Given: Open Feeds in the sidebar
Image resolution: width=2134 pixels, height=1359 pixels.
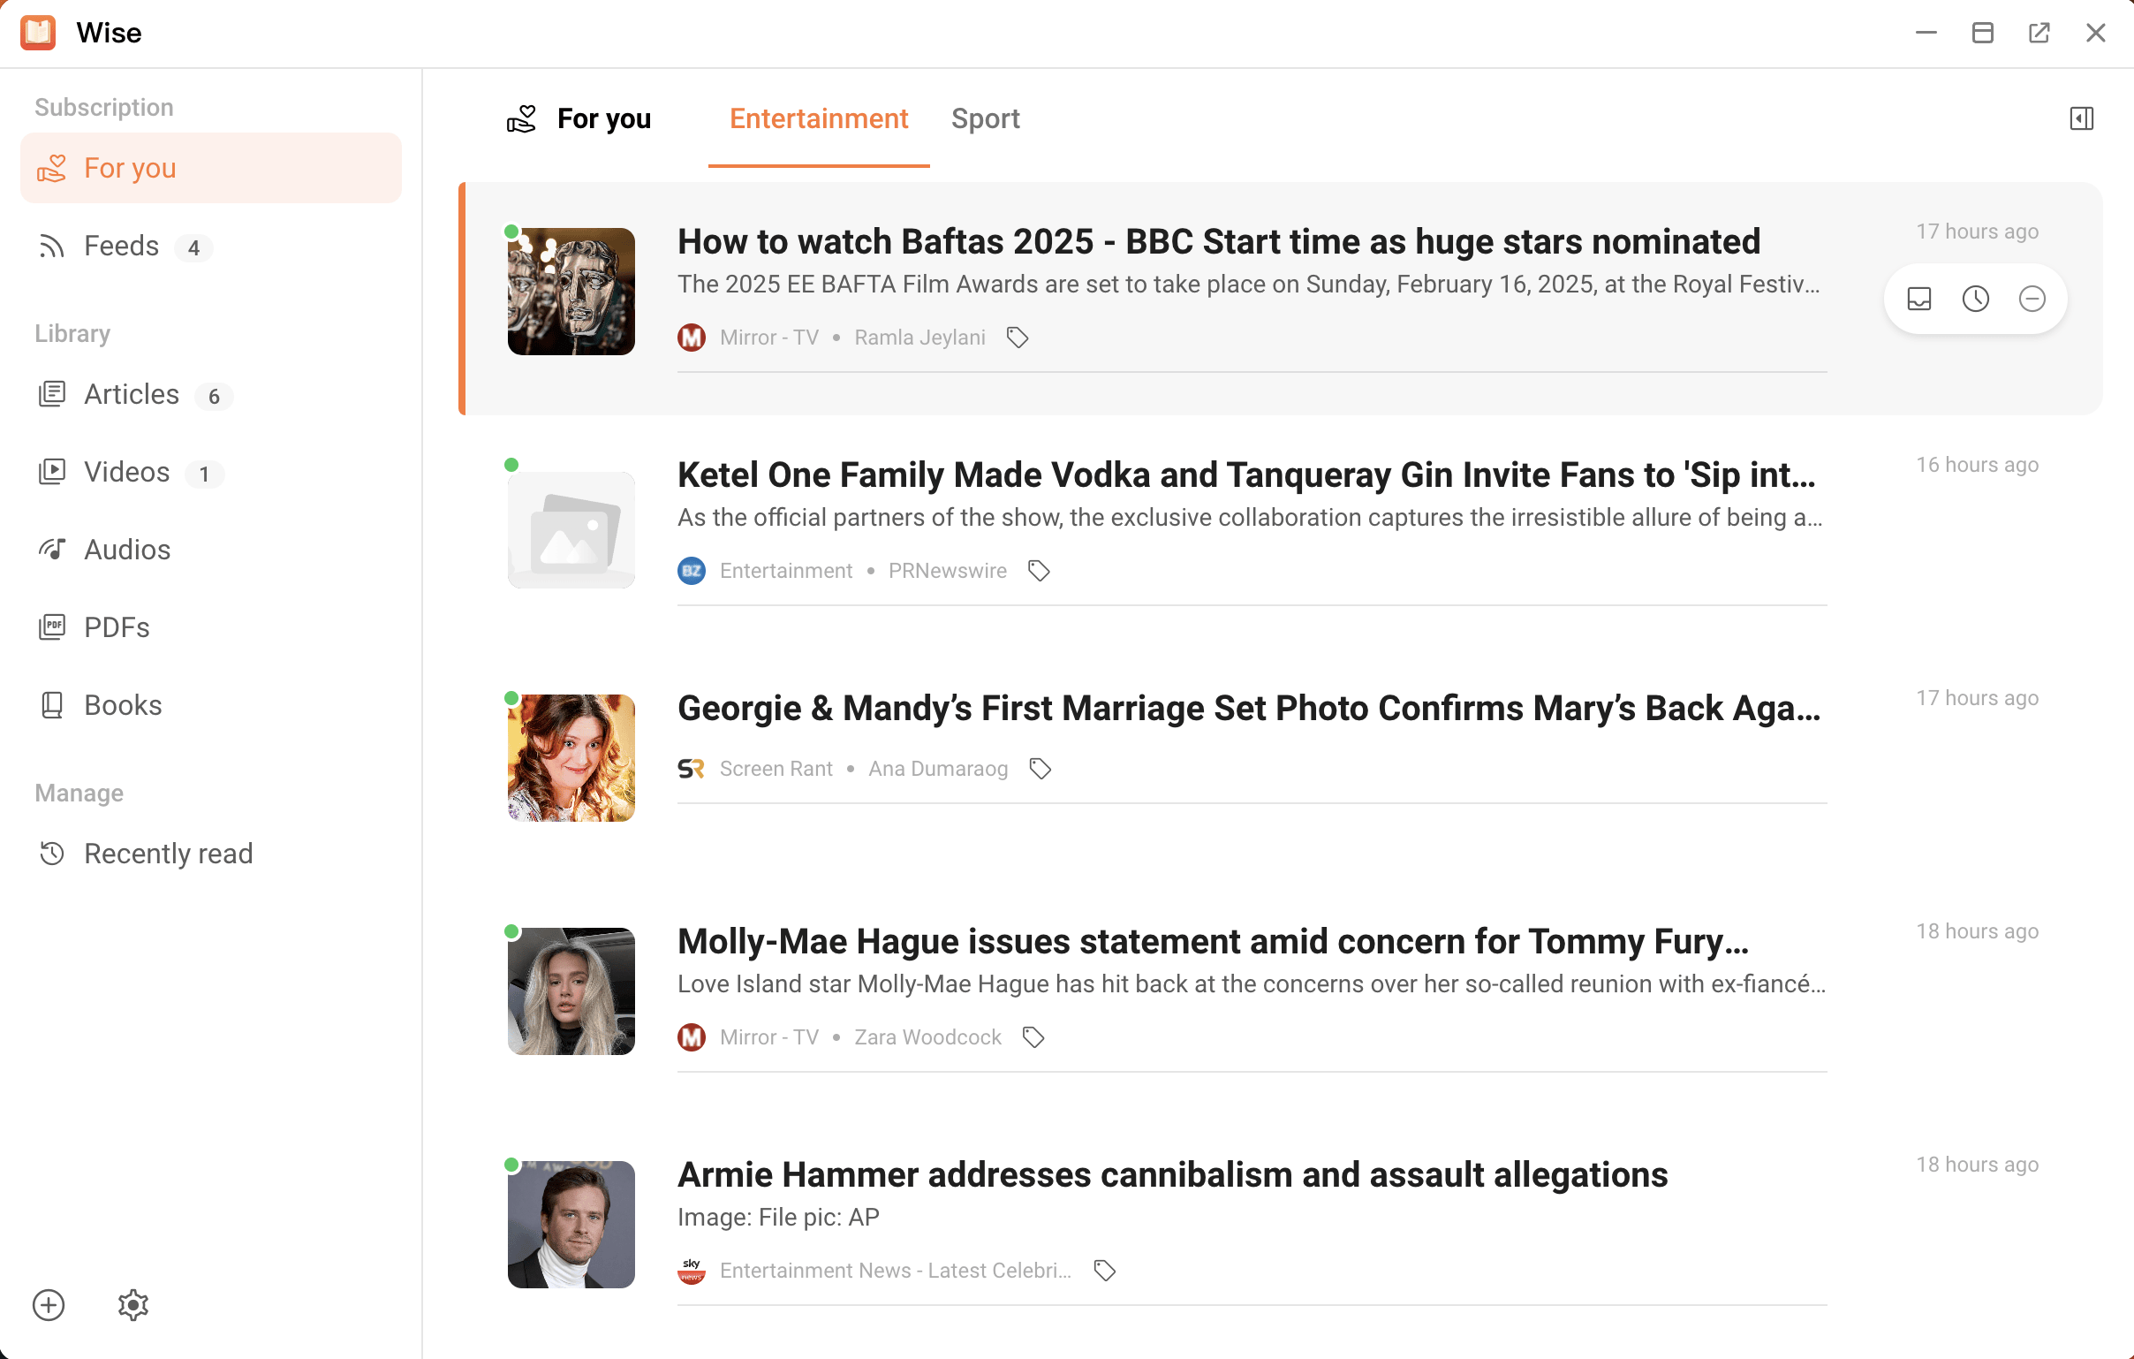Looking at the screenshot, I should pos(121,247).
